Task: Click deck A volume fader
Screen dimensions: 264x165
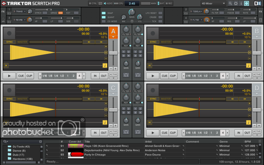Action: pos(113,53)
